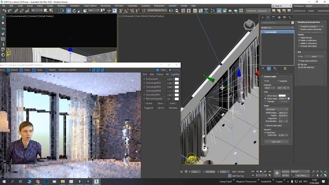Click the Toggle all button

[149, 108]
